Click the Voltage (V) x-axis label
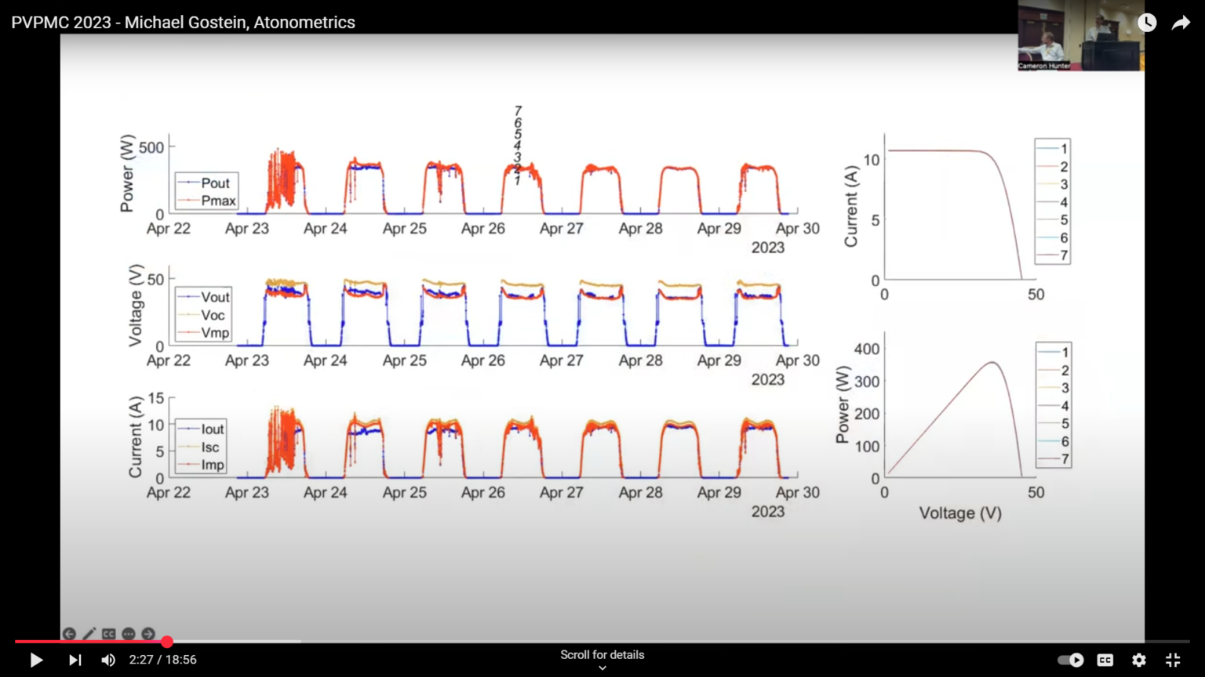Viewport: 1205px width, 677px height. 960,513
